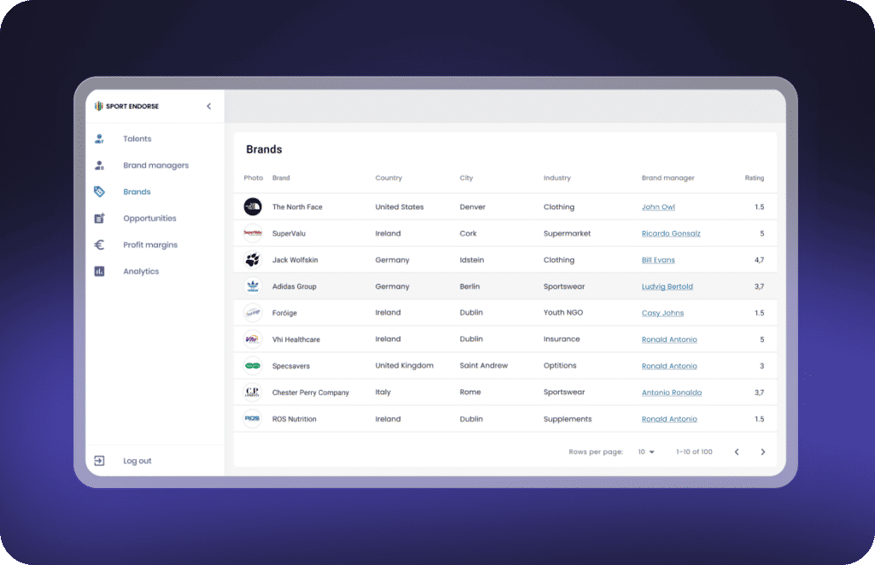Click the 1–10 of 100 pagination text
The height and width of the screenshot is (565, 875).
pos(694,451)
